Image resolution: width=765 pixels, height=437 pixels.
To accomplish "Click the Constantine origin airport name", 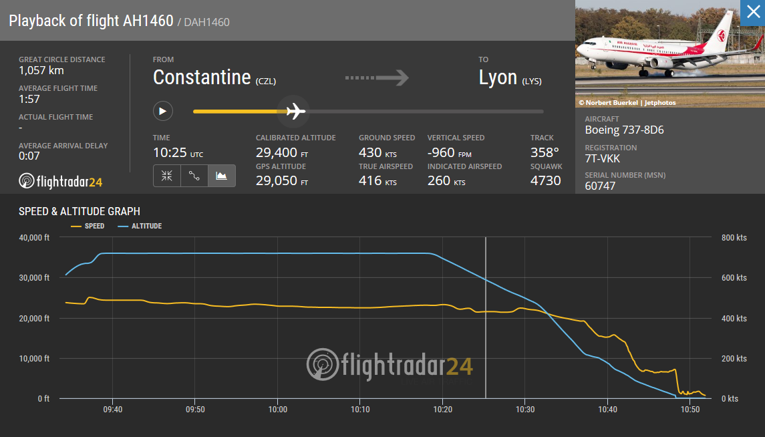I will coord(202,78).
